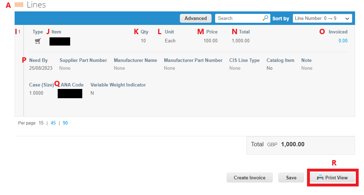The image size is (364, 195).
Task: Click the Save button
Action: (291, 178)
